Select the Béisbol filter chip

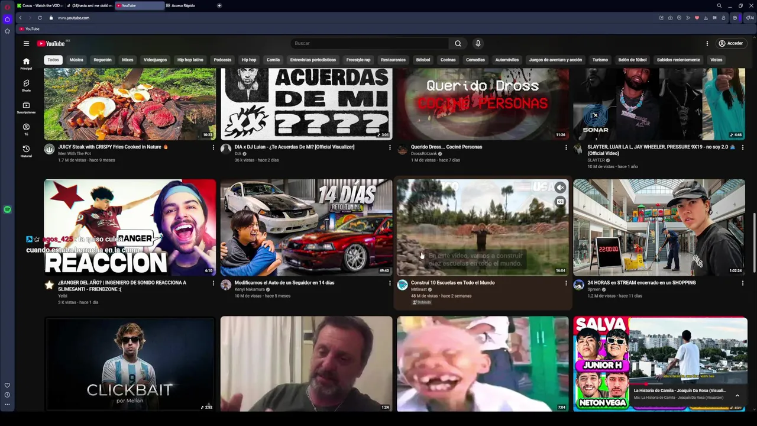[423, 60]
